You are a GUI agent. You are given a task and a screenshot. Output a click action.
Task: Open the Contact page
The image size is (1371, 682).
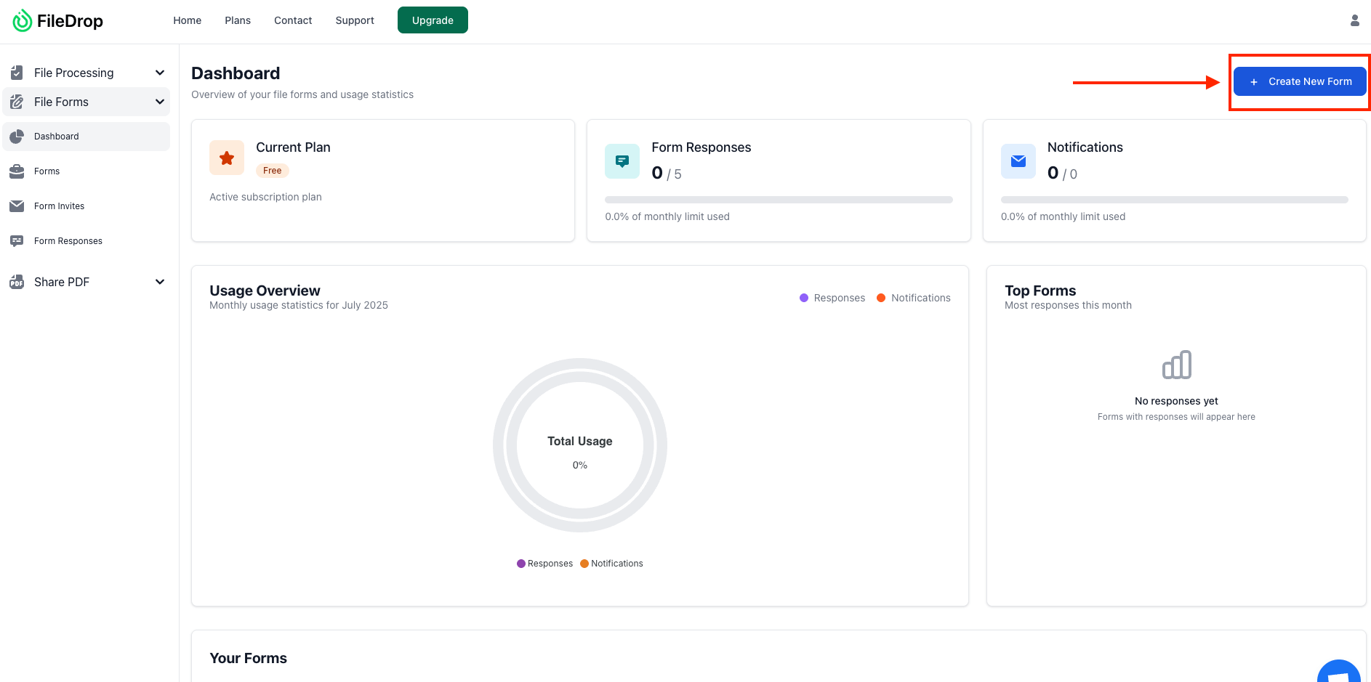coord(293,20)
